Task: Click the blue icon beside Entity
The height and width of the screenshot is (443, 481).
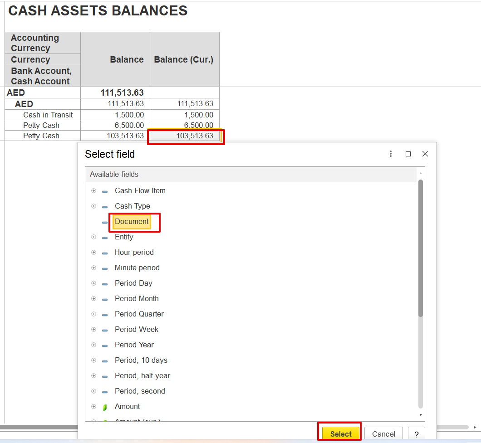Action: (105, 238)
